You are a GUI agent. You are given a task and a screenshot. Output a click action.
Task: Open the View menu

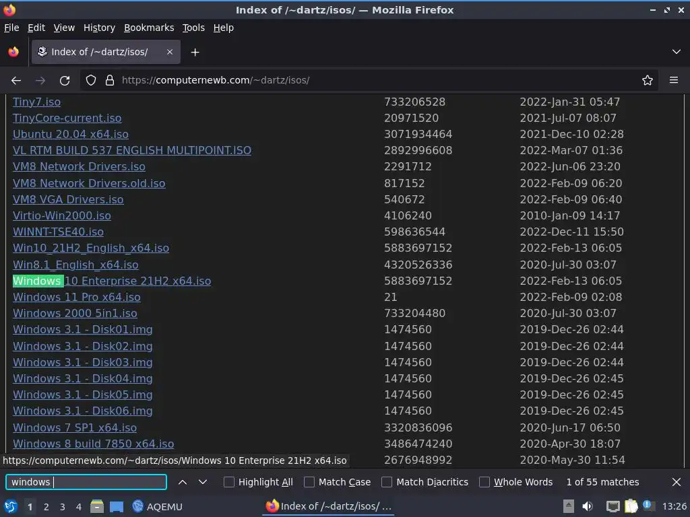click(x=64, y=28)
